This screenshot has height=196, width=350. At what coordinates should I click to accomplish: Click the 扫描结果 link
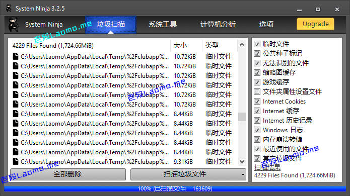tap(267, 167)
